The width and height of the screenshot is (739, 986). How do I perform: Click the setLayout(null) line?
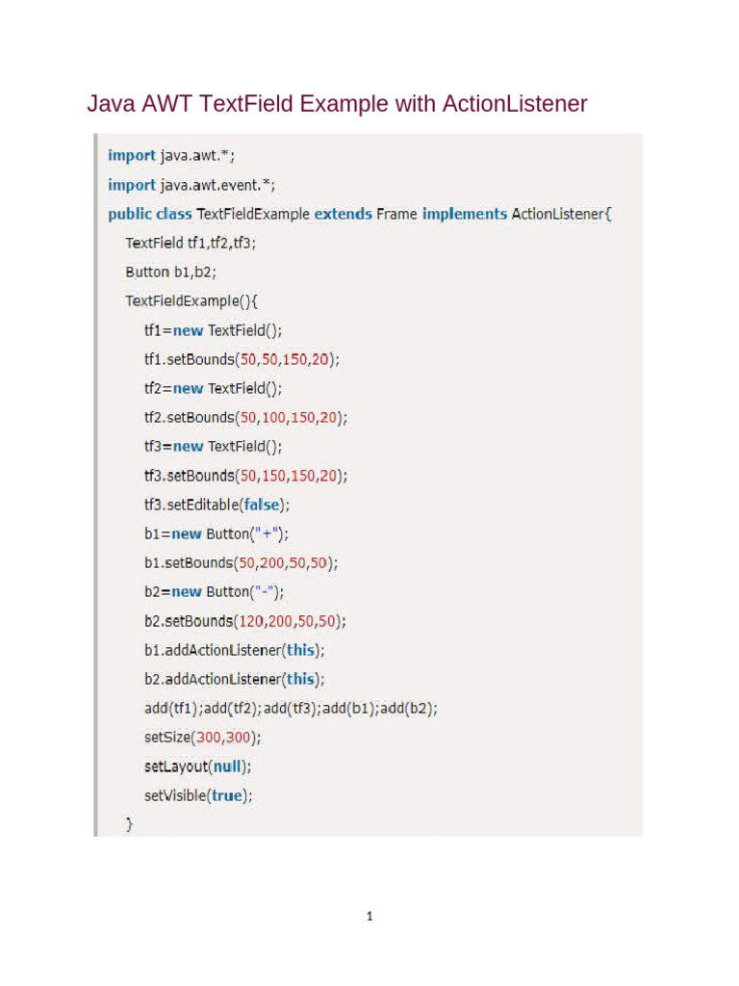point(197,766)
